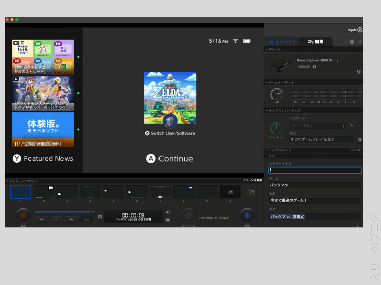Open the 体験版 demo software news tile

click(43, 129)
